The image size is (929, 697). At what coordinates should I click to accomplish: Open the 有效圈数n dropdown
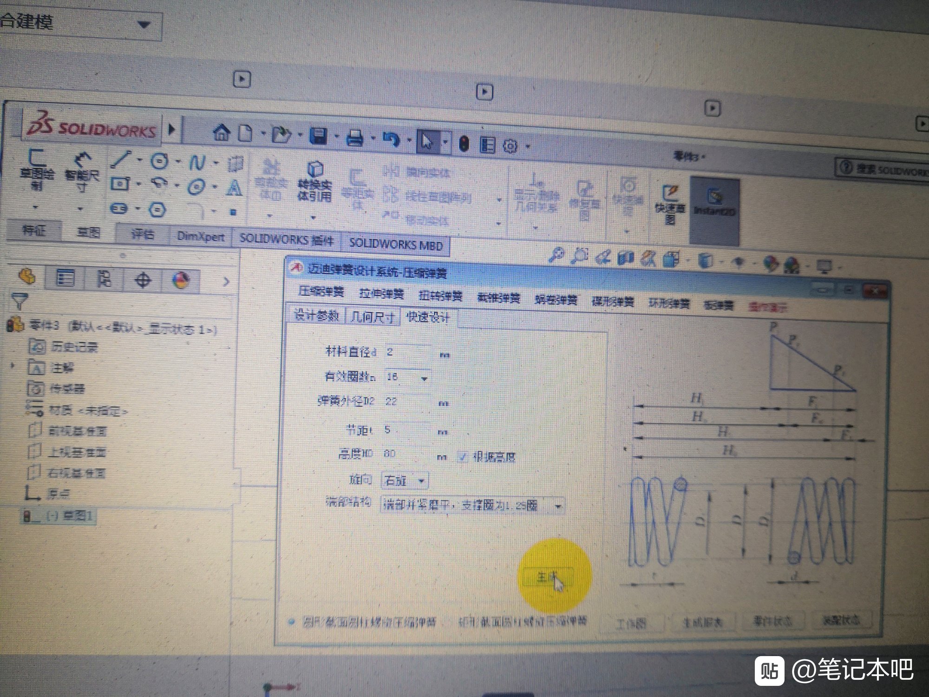424,379
